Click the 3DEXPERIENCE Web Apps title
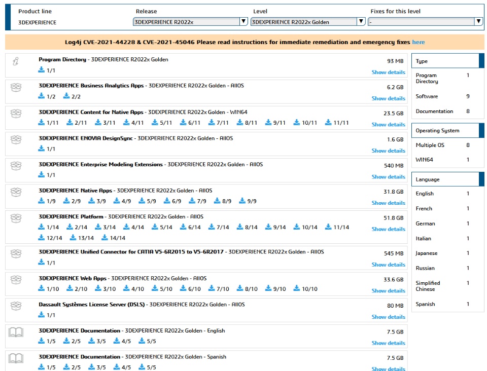This screenshot has height=371, width=487. coord(73,278)
